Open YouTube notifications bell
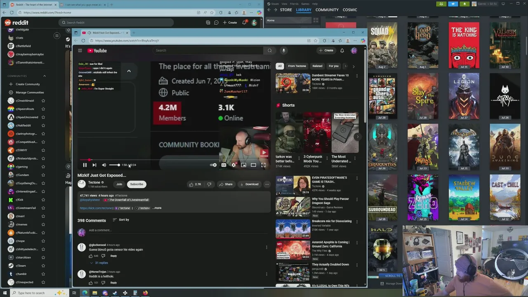This screenshot has width=528, height=297. click(x=342, y=50)
